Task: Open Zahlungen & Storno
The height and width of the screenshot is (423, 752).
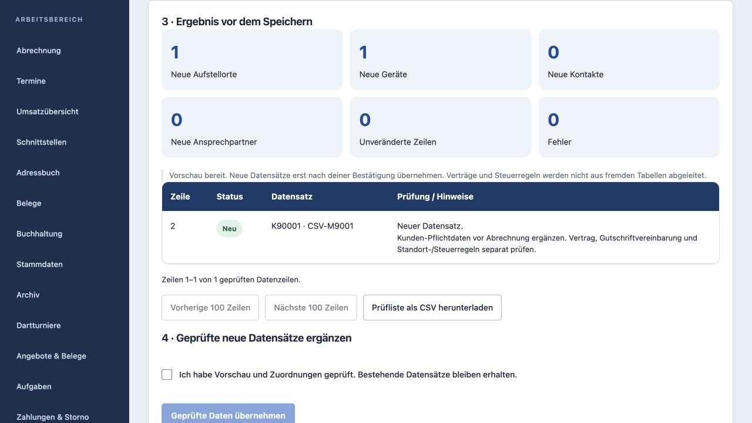Action: tap(52, 417)
